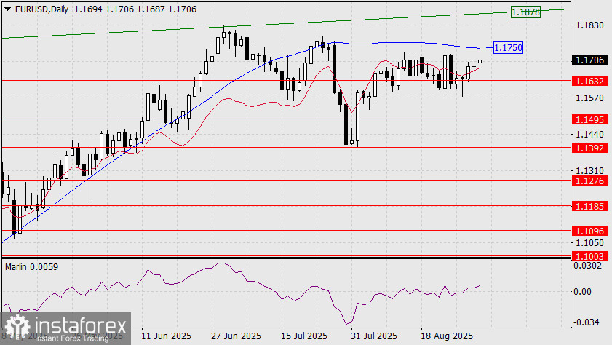
Task: Select the -0.034 oscillator scale value
Action: [586, 322]
